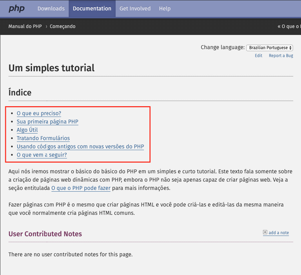The width and height of the screenshot is (301, 275).
Task: Open the Help menu item
Action: 165,9
